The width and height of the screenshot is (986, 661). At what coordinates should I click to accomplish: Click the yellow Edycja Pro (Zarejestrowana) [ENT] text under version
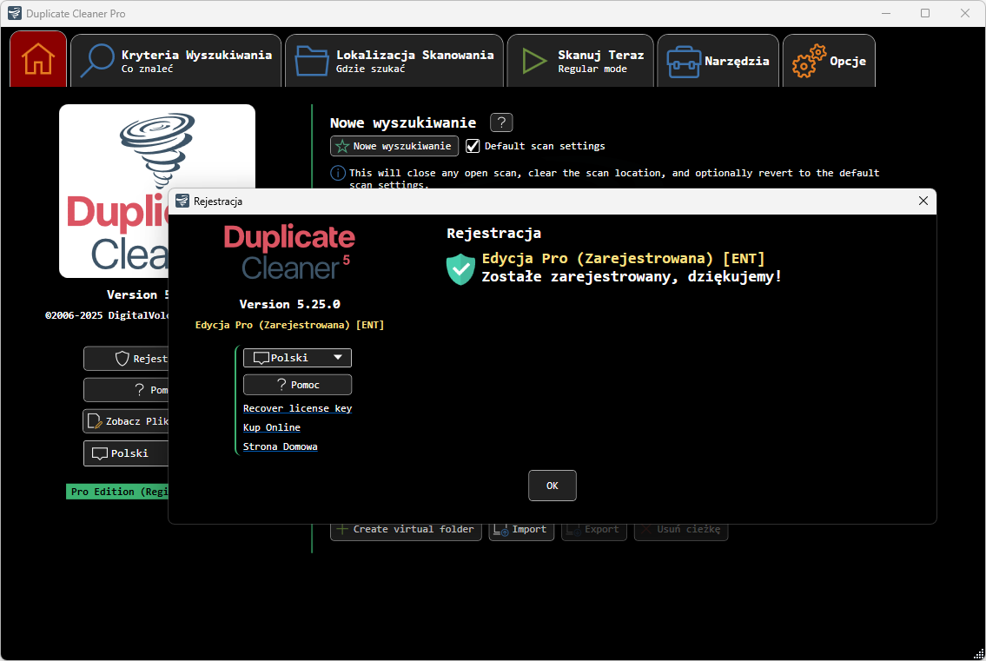tap(289, 325)
